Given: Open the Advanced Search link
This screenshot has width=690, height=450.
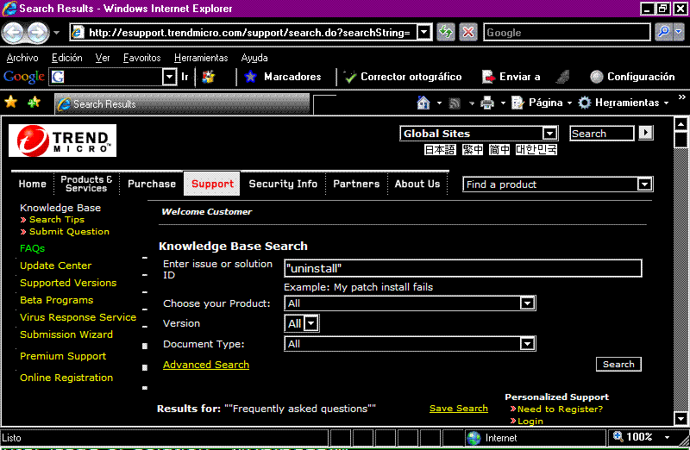Looking at the screenshot, I should coord(206,365).
